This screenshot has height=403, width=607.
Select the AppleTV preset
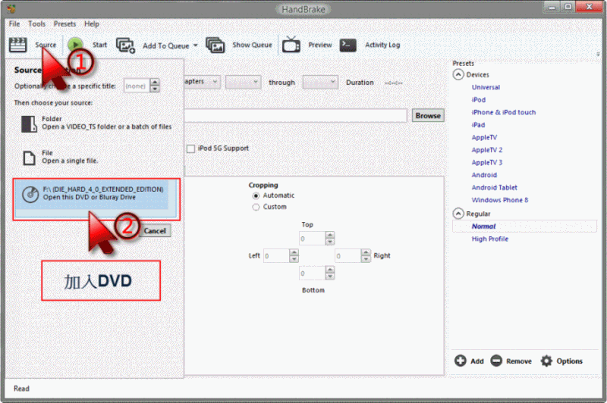484,137
